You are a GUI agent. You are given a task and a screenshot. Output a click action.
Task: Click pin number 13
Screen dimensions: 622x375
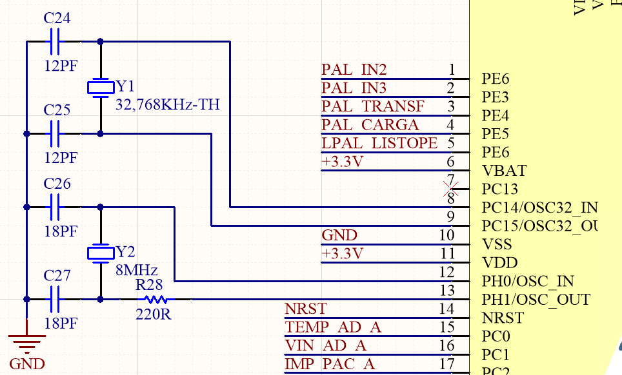(447, 291)
